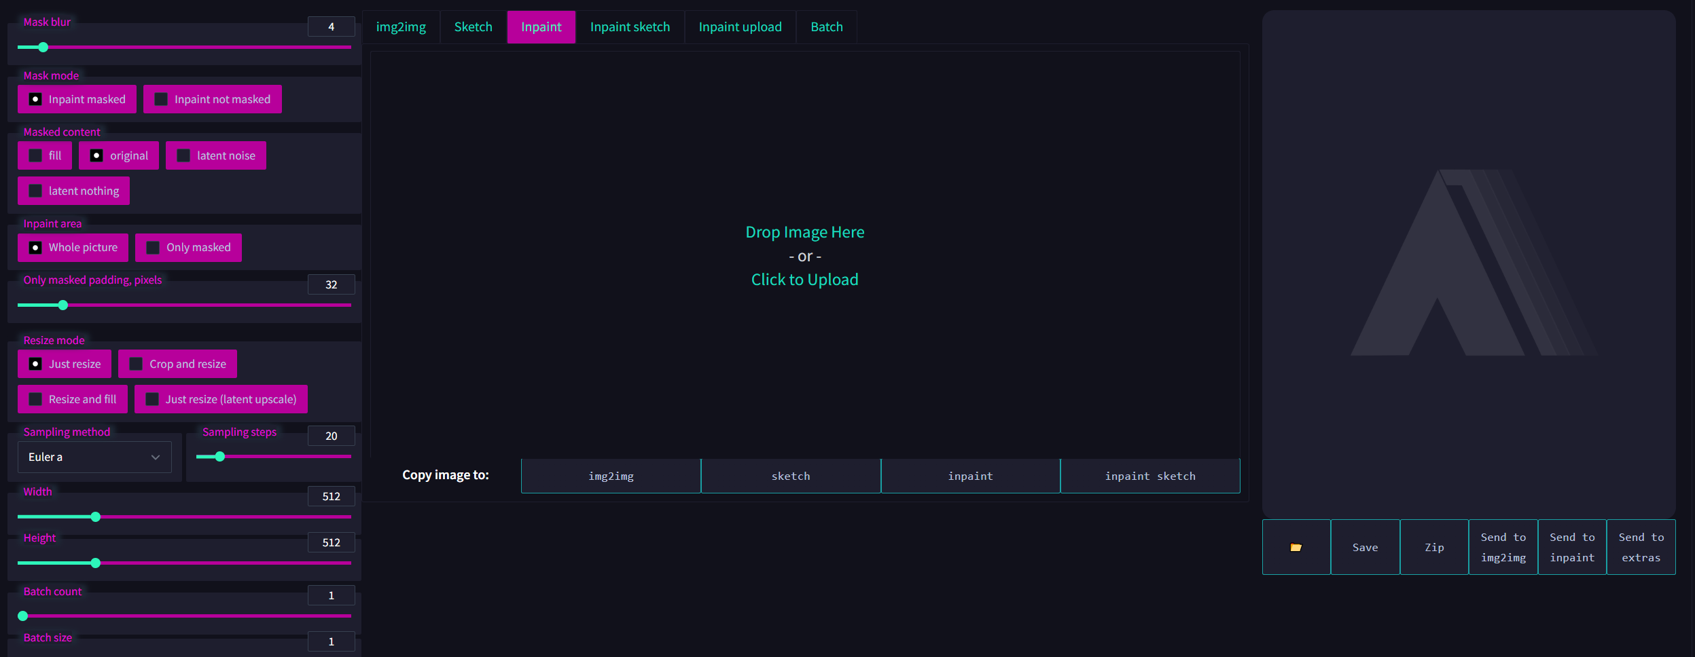Send result to extras

pyautogui.click(x=1641, y=547)
